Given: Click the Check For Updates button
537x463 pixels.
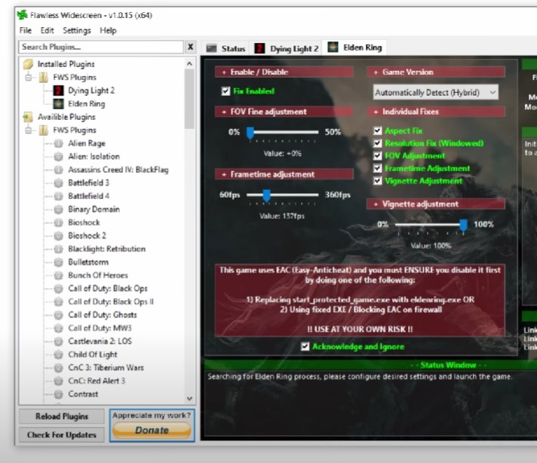Looking at the screenshot, I should 62,435.
